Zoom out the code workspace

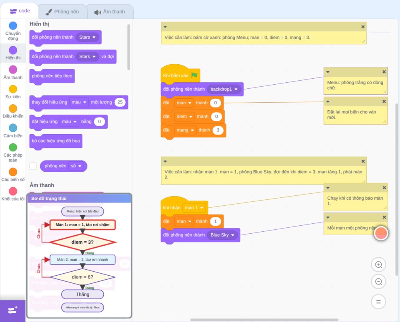point(378,282)
